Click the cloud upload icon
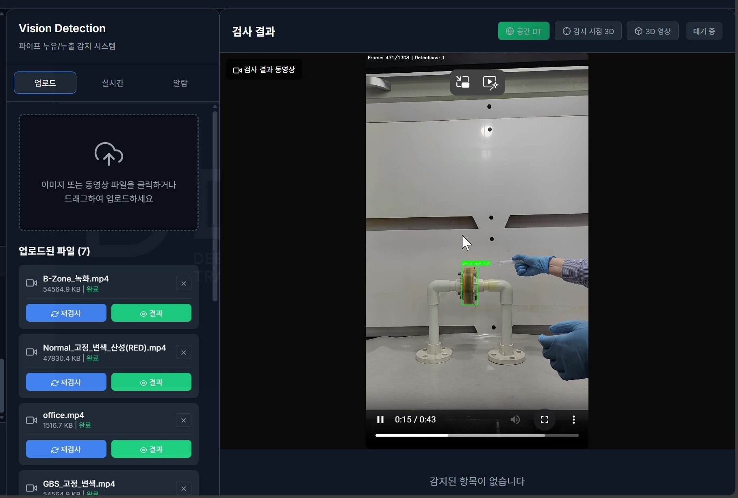This screenshot has width=738, height=498. 109,154
